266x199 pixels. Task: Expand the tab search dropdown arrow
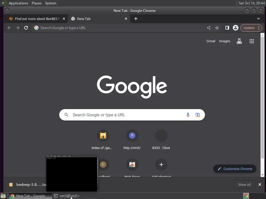(x=258, y=19)
